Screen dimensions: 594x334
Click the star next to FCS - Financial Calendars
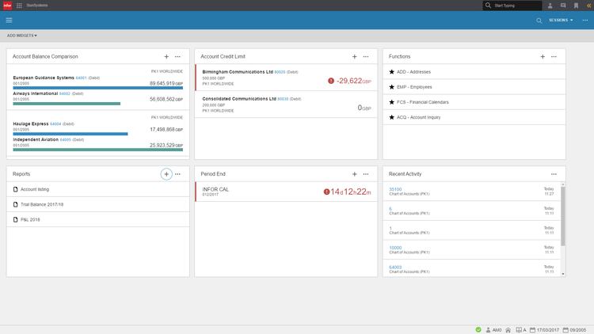tap(392, 102)
